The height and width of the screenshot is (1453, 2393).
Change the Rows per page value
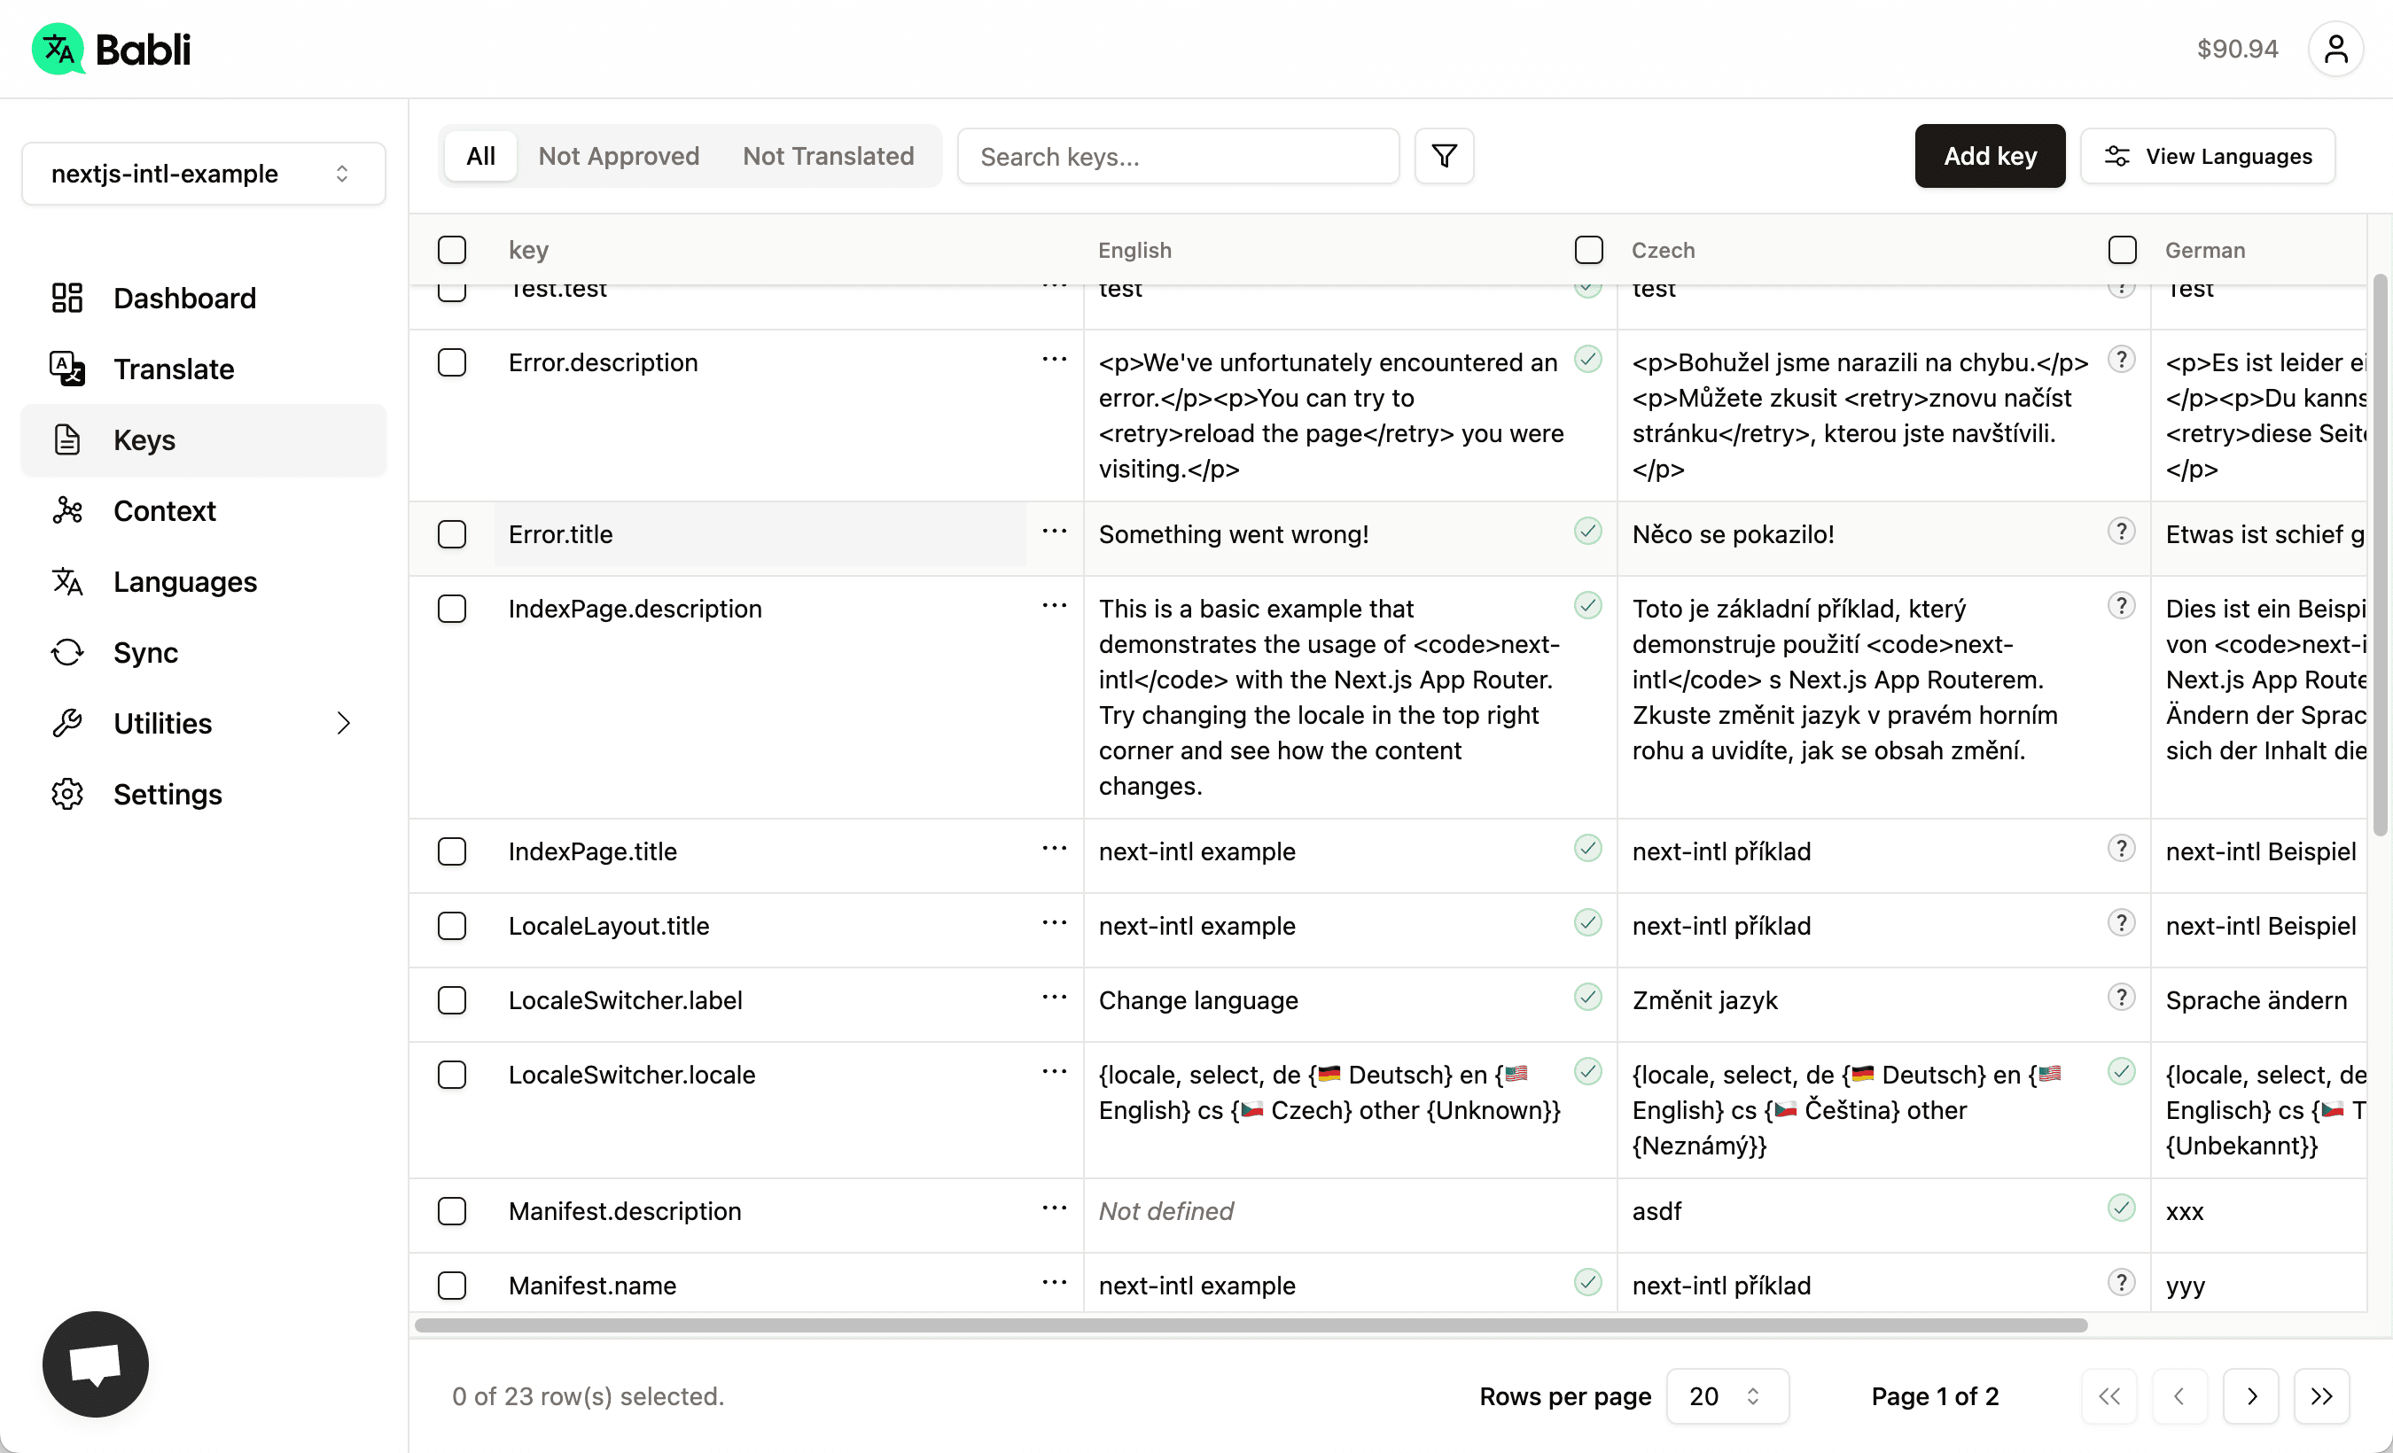point(1727,1396)
